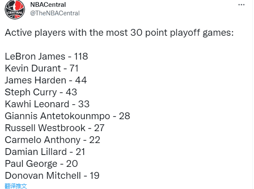Click the Giannis Antetokounmpo name text

[x=57, y=116]
